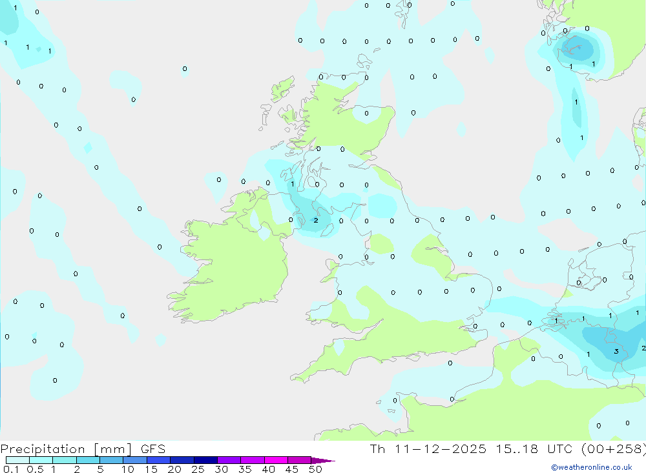Image resolution: width=646 pixels, height=473 pixels.
Task: Click the '1' value west of southwest Scotland
Action: tap(292, 184)
